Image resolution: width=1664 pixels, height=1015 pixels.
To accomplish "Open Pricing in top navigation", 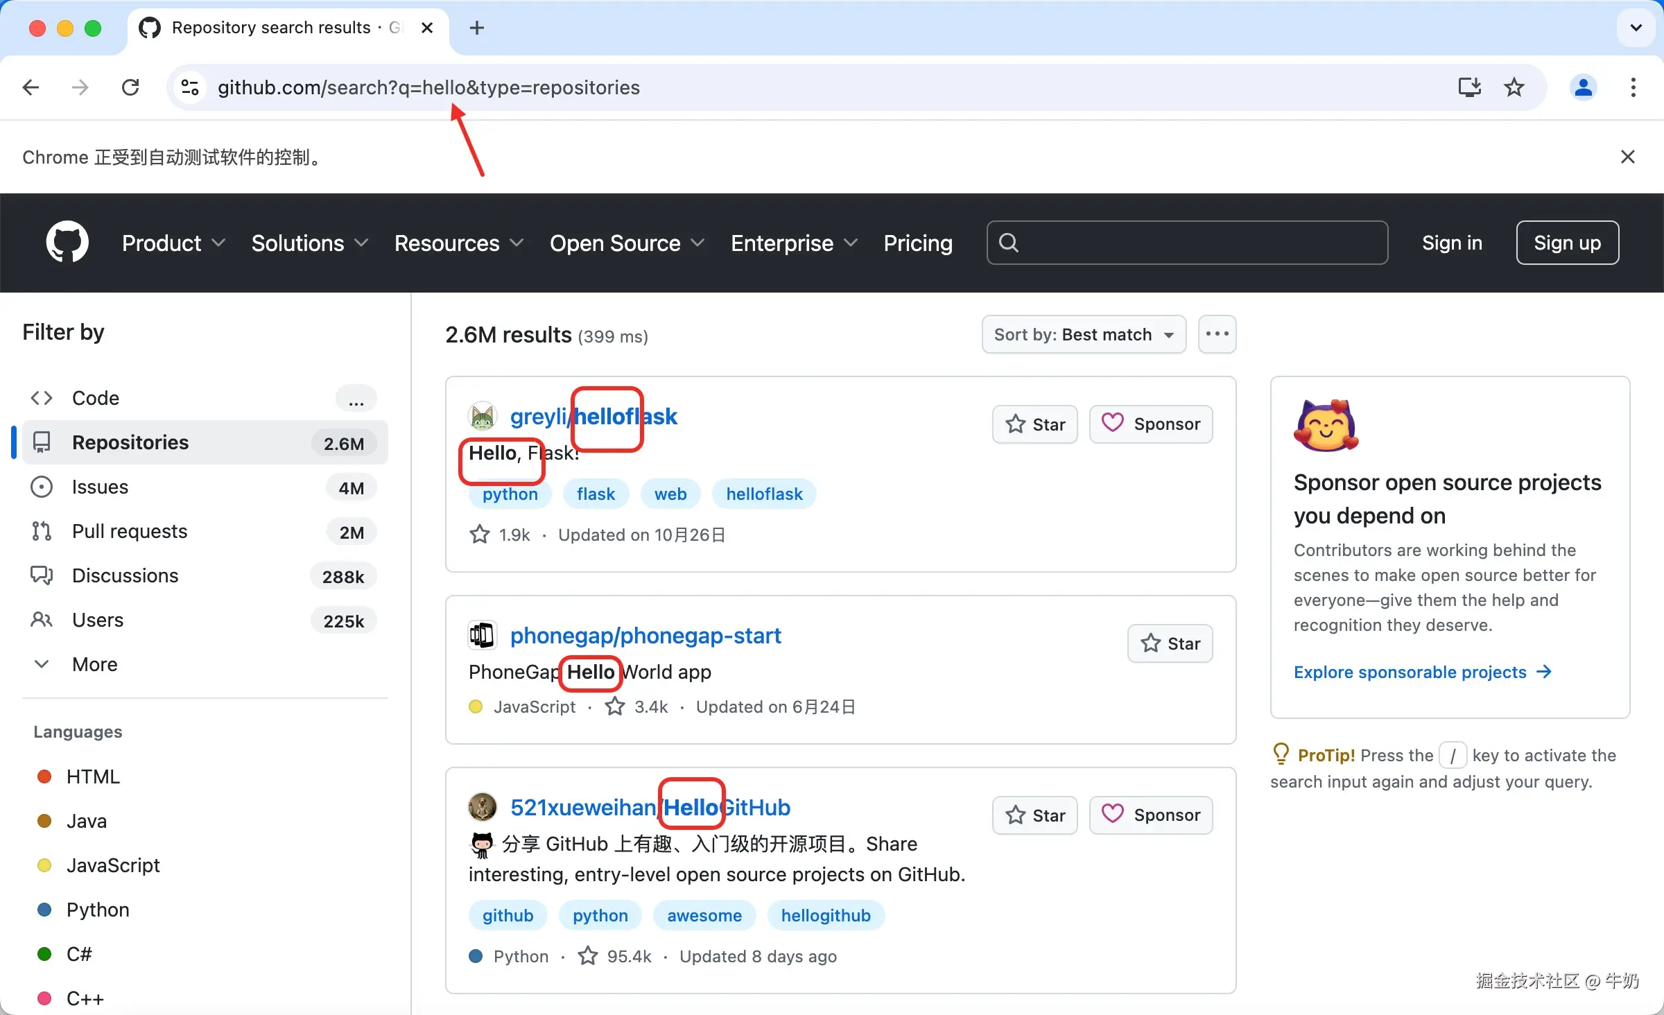I will tap(917, 243).
